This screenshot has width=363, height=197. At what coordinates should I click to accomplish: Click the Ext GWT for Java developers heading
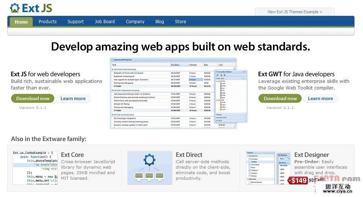coord(296,74)
